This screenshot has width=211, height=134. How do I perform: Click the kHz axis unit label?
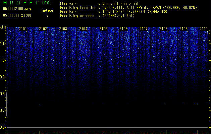pyautogui.click(x=3, y=27)
